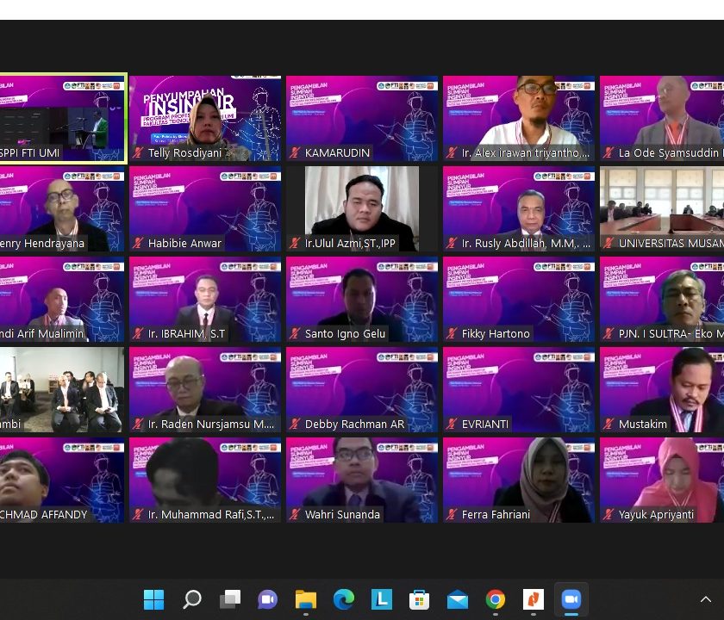Select Wahri Sunanda's video tile
This screenshot has width=724, height=620.
pyautogui.click(x=362, y=479)
